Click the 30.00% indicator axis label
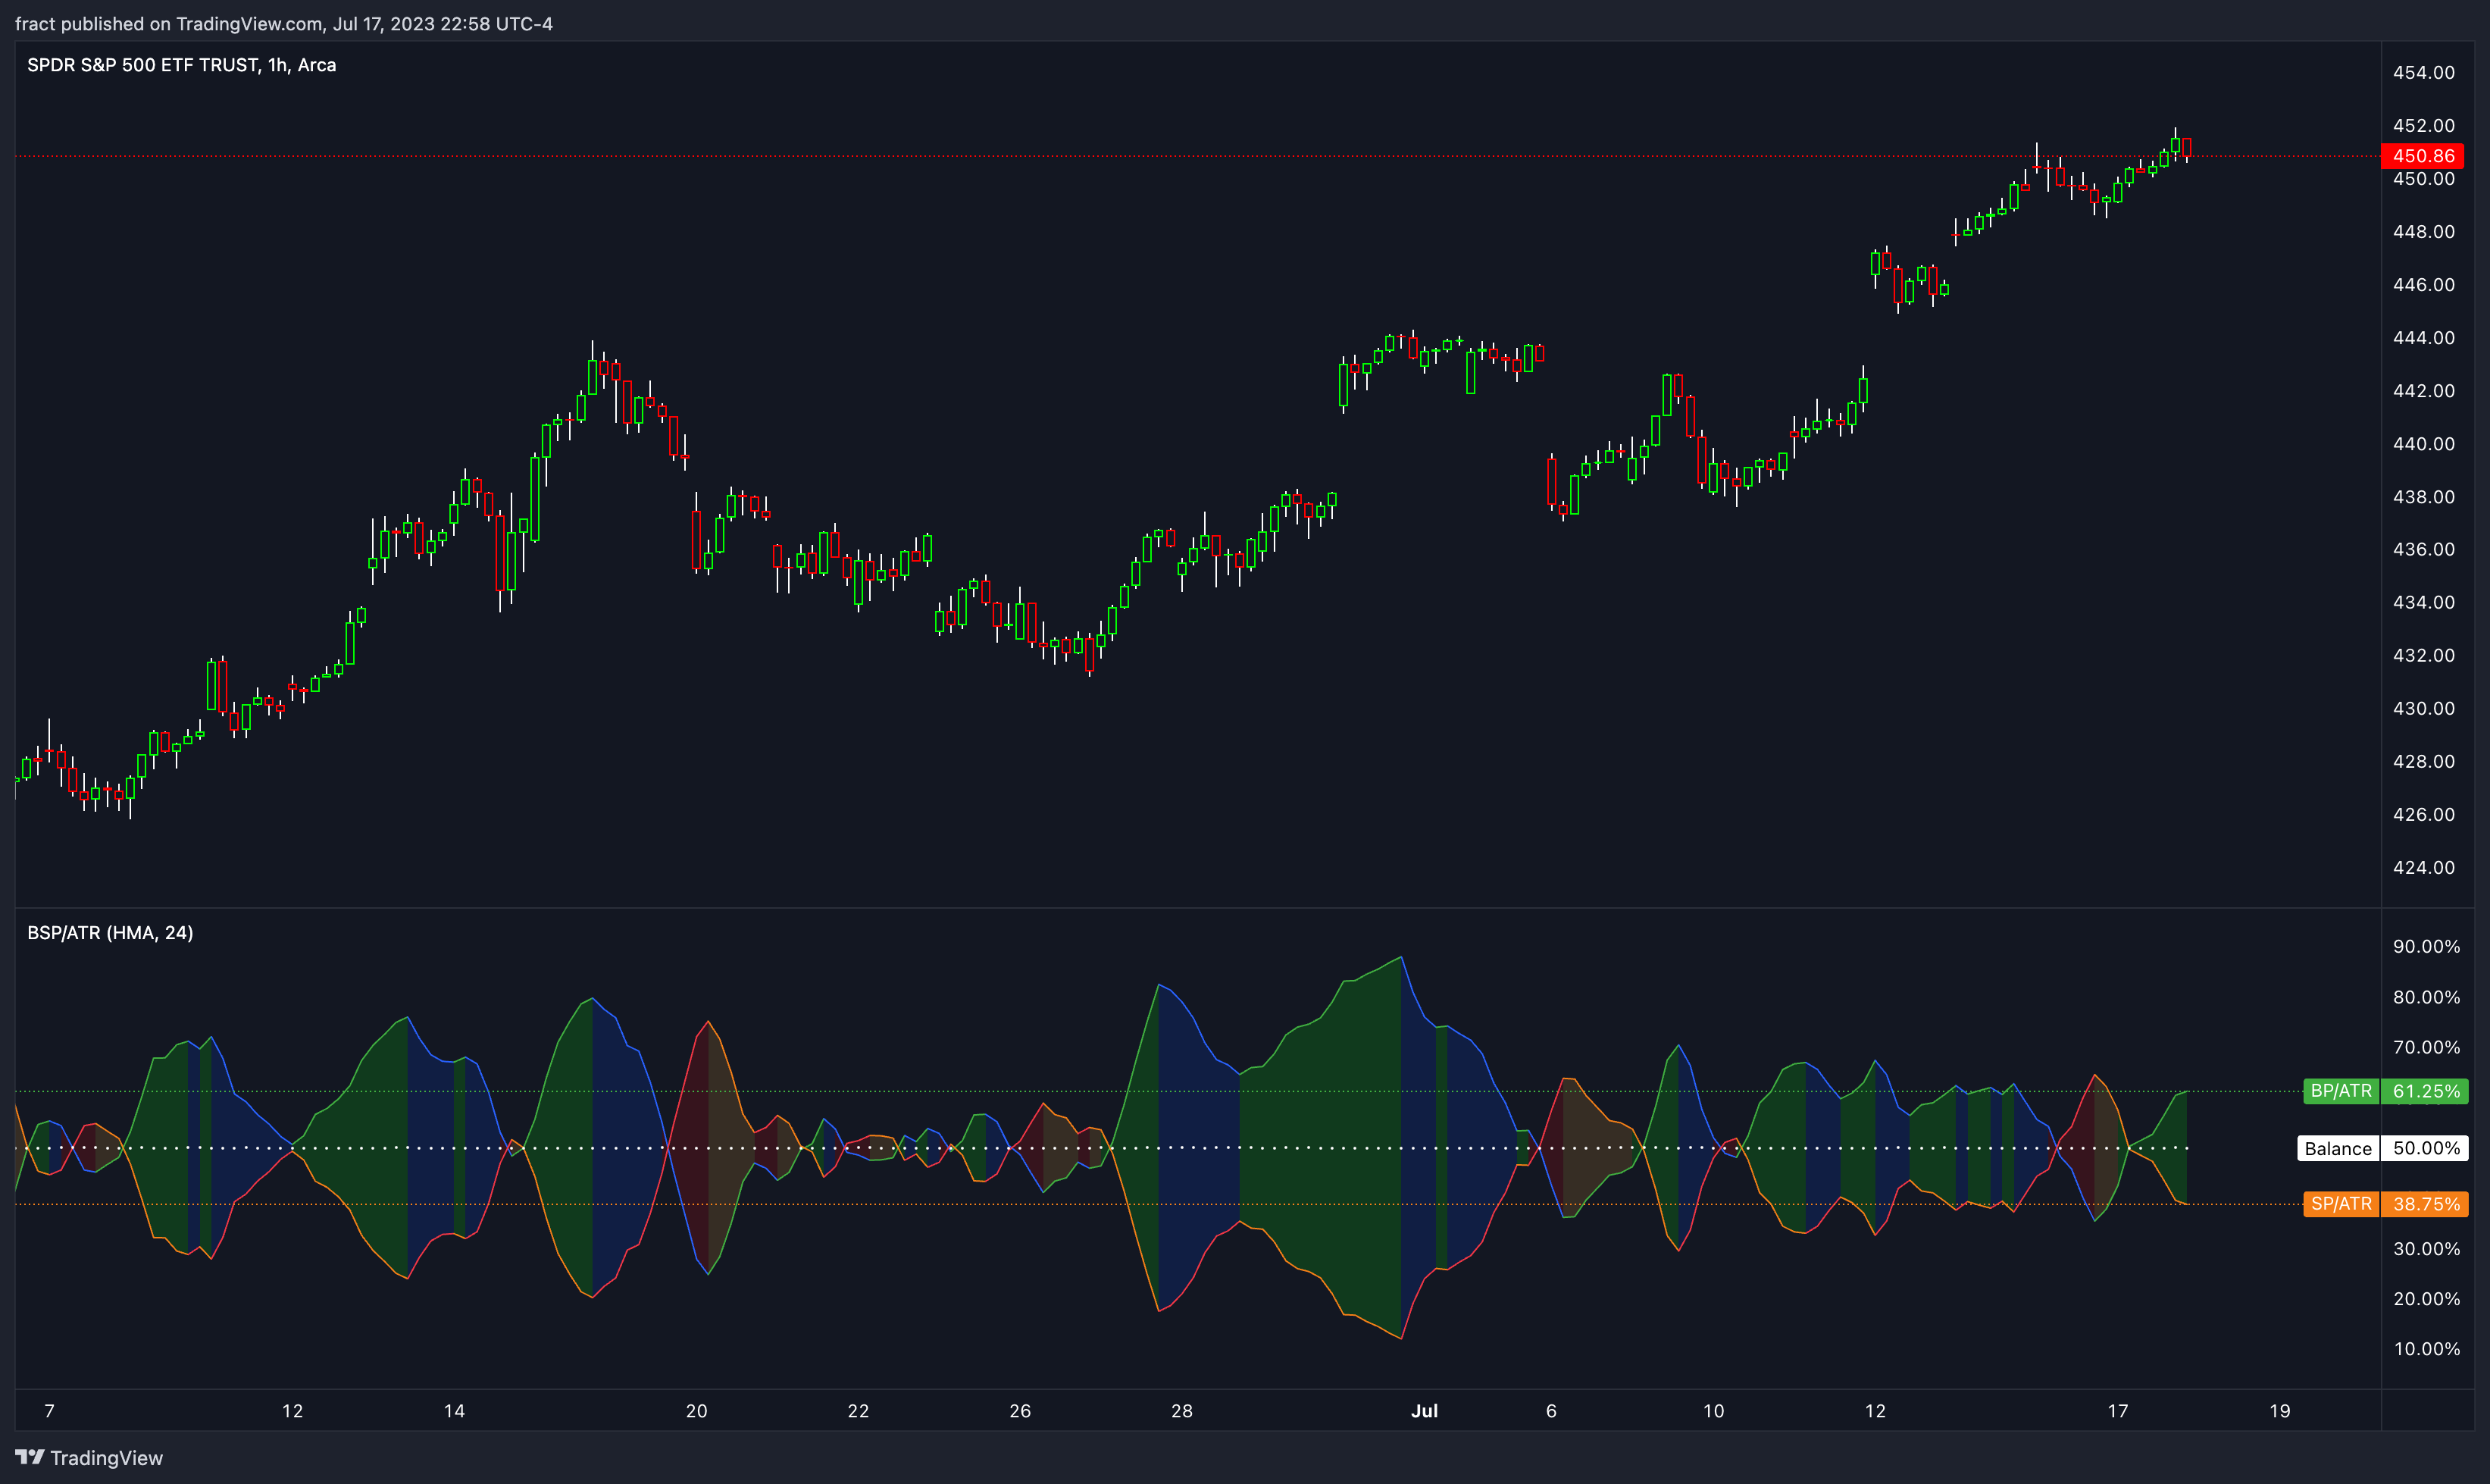2490x1484 pixels. pos(2426,1248)
